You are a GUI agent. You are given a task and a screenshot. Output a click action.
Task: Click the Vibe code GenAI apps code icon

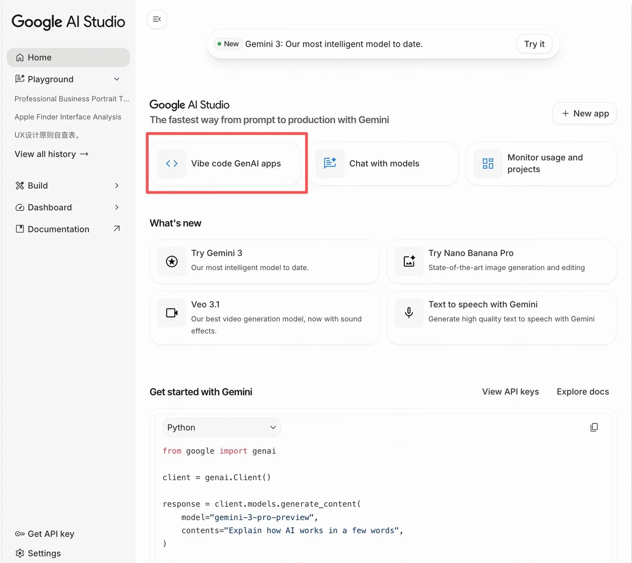coord(172,164)
